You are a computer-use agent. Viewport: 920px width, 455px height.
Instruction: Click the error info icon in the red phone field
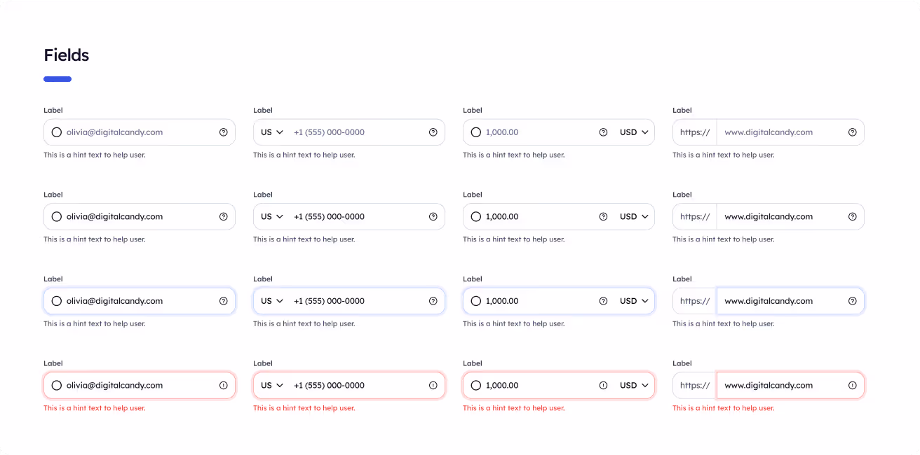pos(433,385)
